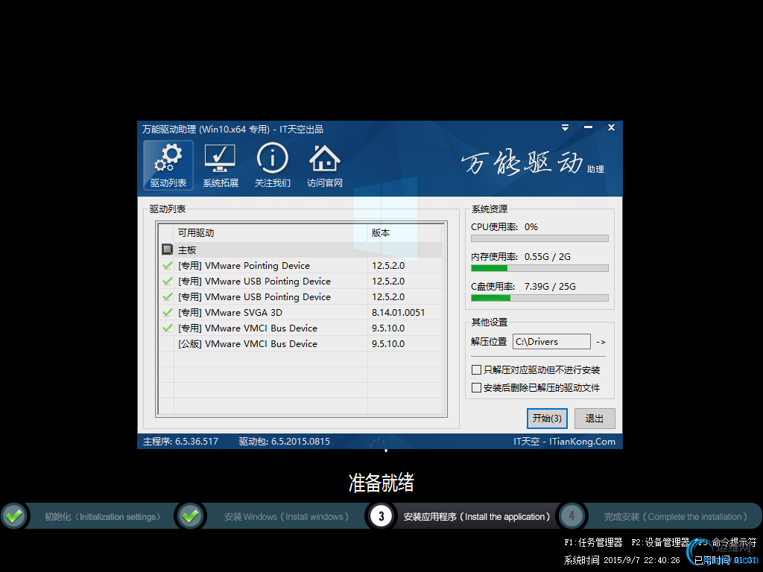Uncheck VMware SVGA 3D driver

click(x=167, y=312)
